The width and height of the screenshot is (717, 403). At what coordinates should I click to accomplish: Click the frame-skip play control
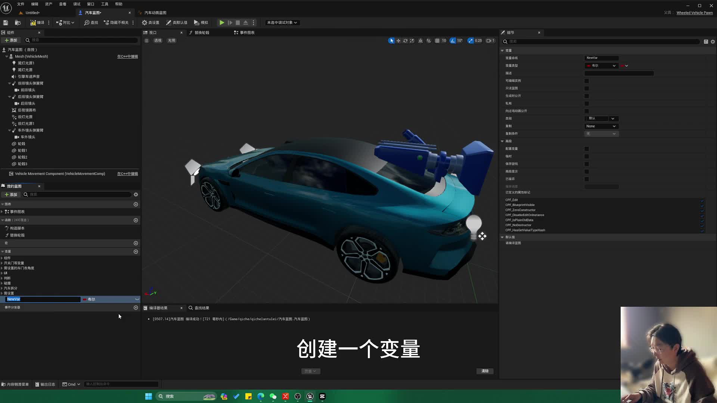coord(230,23)
